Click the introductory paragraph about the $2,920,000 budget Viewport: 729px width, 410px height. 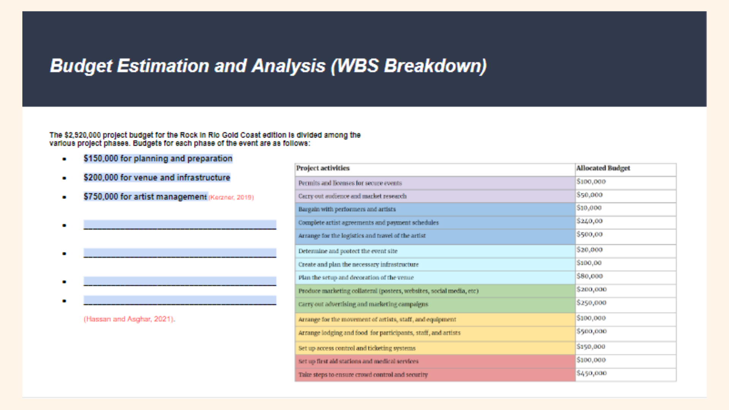pyautogui.click(x=205, y=139)
